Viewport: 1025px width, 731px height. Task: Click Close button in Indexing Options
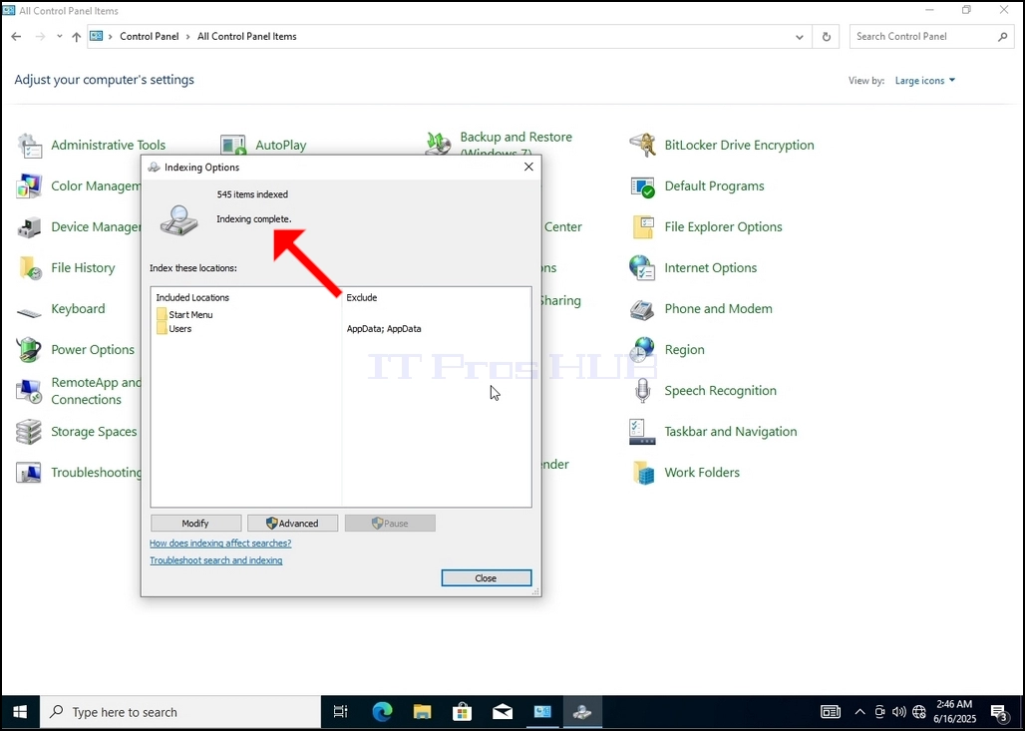pyautogui.click(x=487, y=578)
